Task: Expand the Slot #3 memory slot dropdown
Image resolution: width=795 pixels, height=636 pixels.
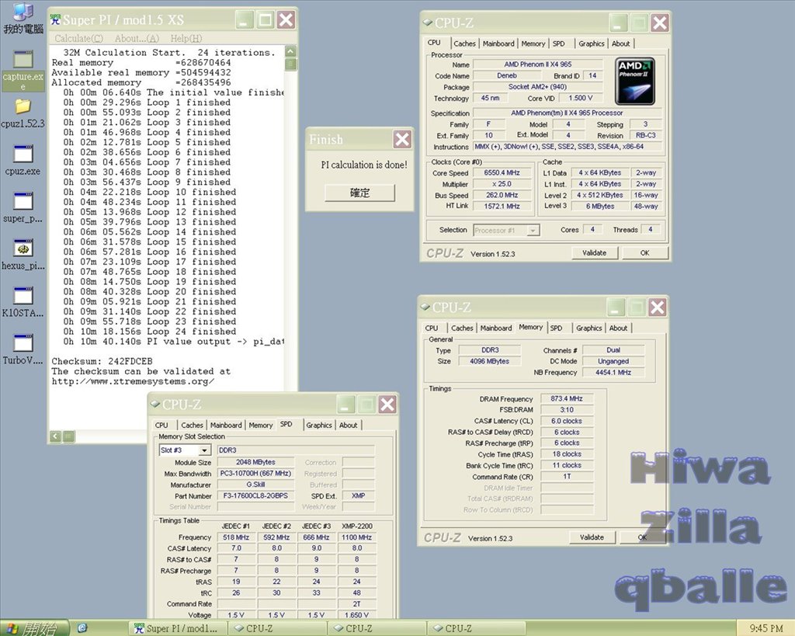Action: coord(204,450)
